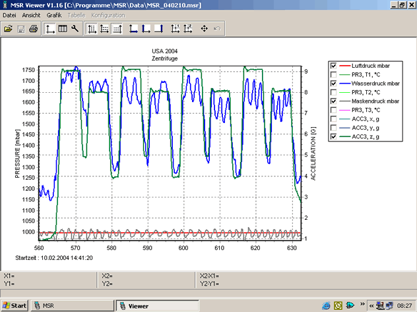Click the open file folder icon
Screen dimensions: 417x312
point(8,29)
